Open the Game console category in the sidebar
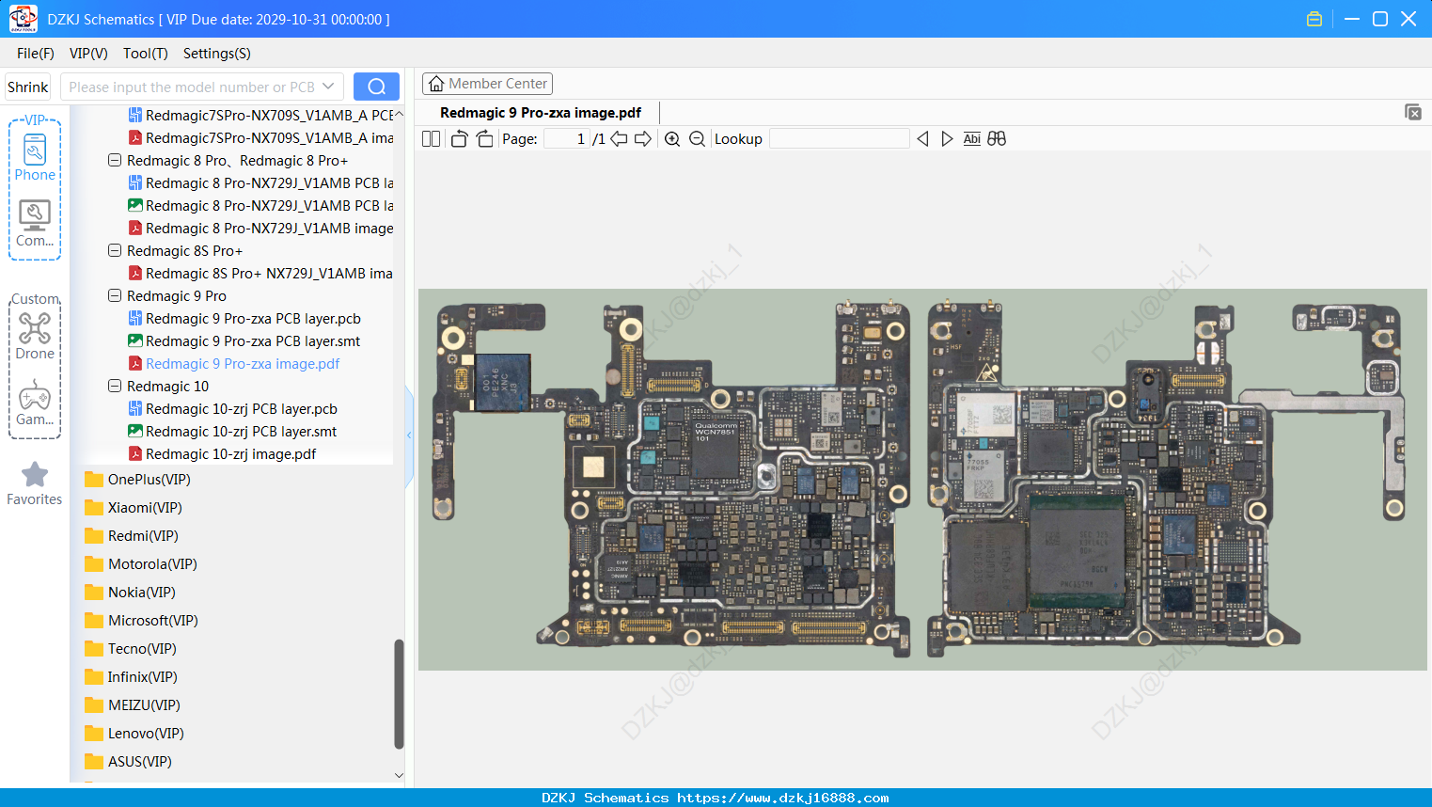The width and height of the screenshot is (1432, 807). tap(35, 403)
